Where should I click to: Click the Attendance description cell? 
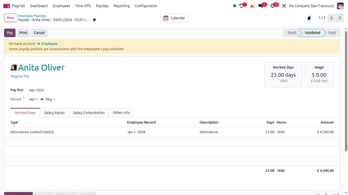[x=209, y=132]
